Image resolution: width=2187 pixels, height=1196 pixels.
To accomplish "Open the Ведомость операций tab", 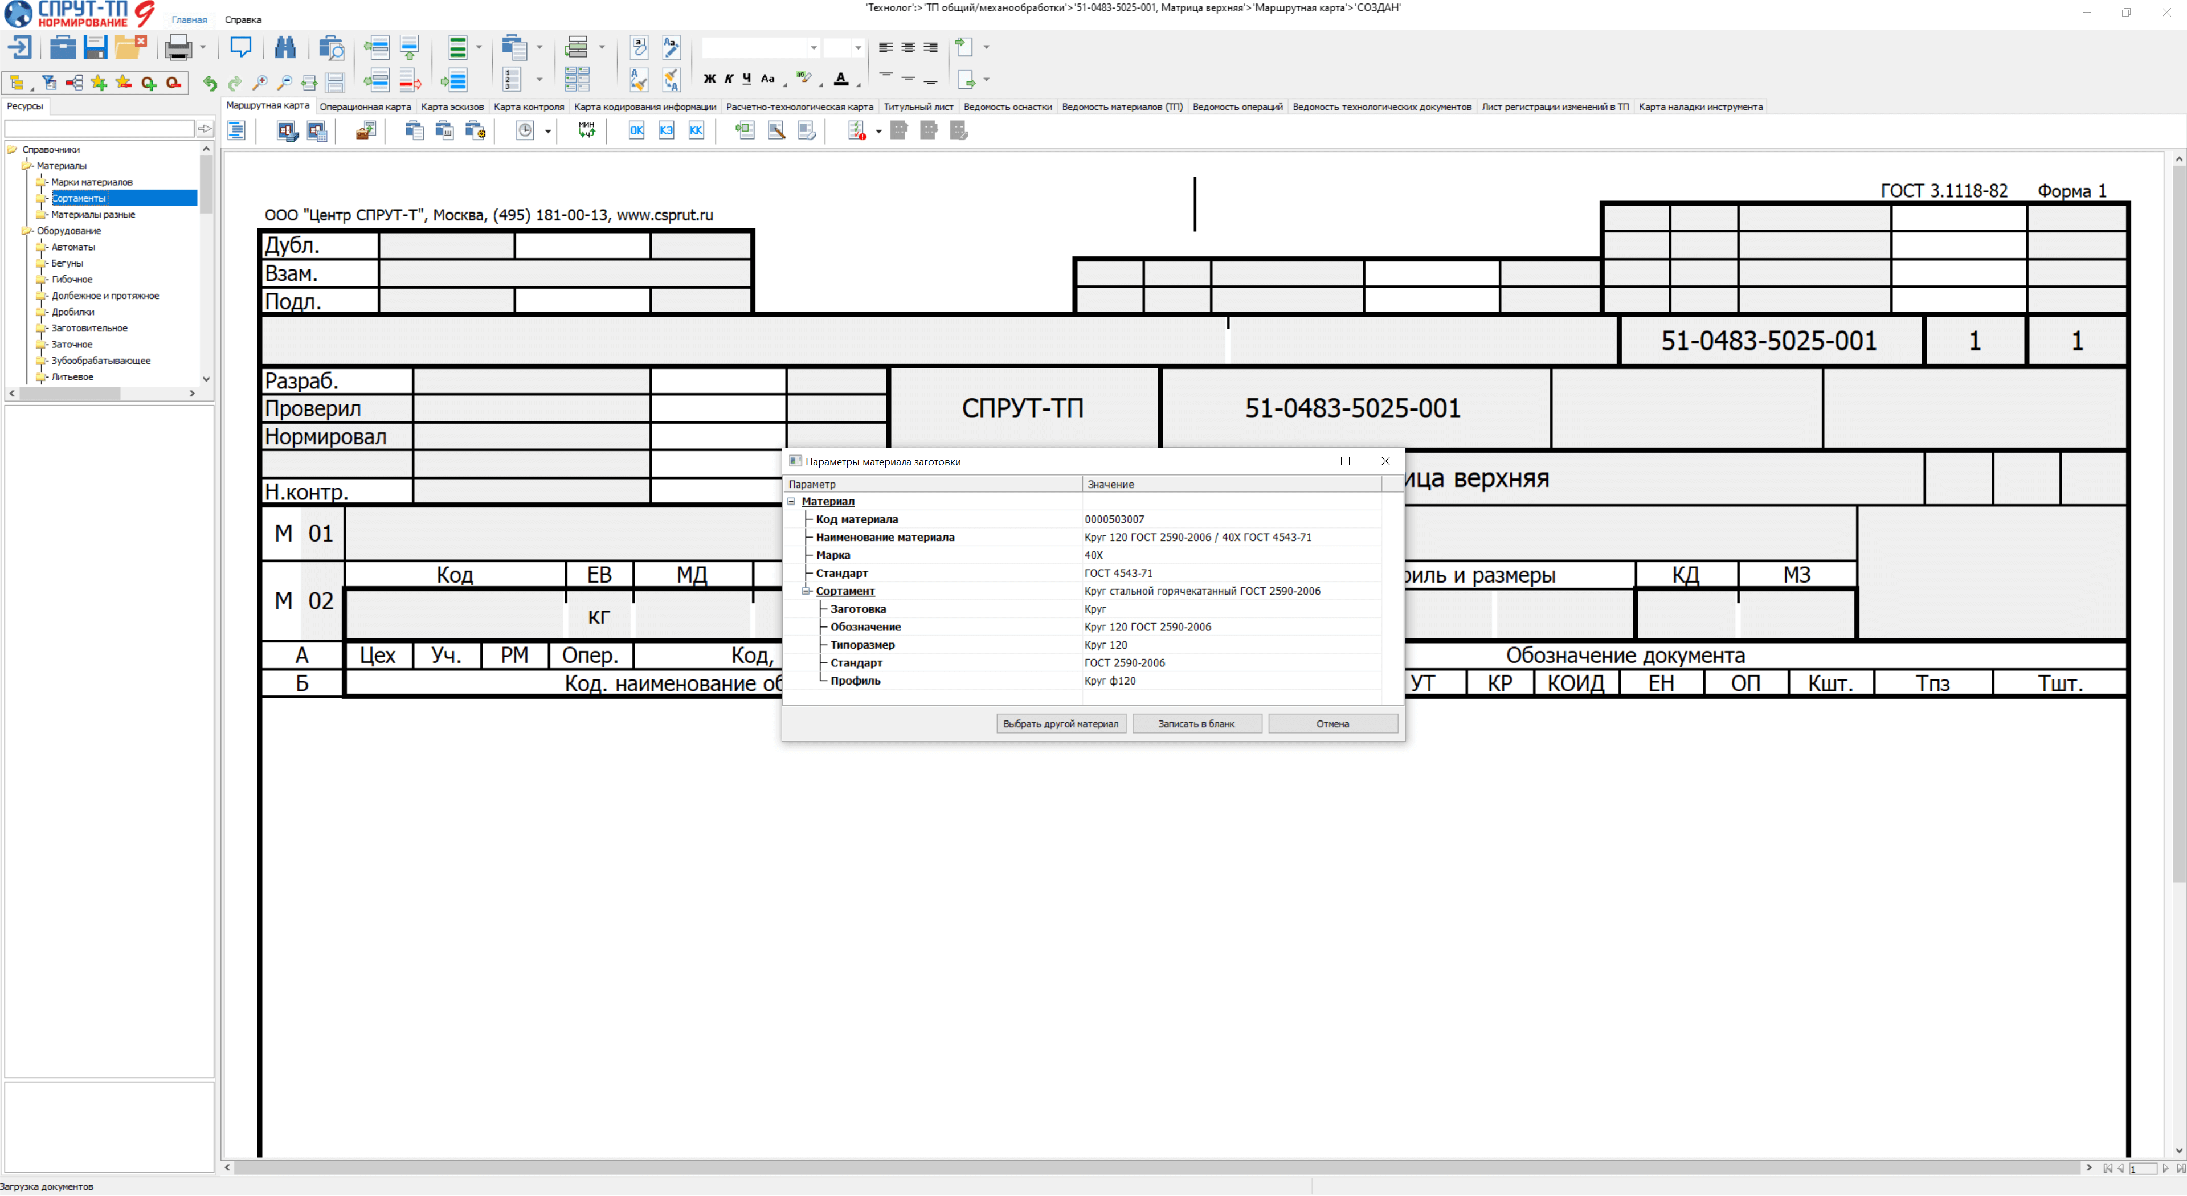I will coord(1237,107).
